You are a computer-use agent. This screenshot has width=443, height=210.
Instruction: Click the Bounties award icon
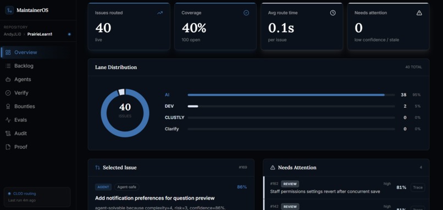coord(8,106)
